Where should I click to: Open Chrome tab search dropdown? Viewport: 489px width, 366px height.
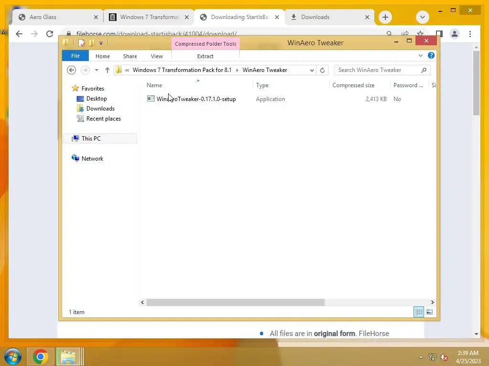point(422,17)
